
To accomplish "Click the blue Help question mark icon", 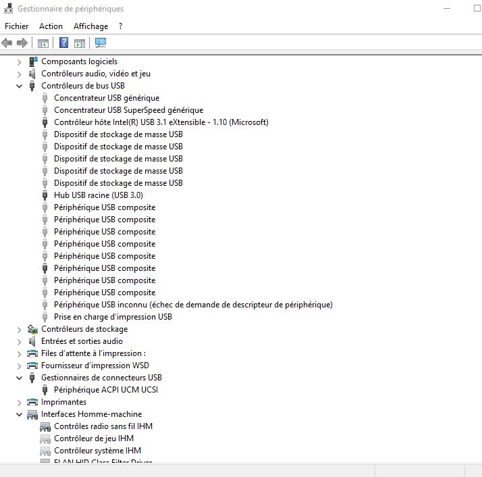I will coord(63,43).
